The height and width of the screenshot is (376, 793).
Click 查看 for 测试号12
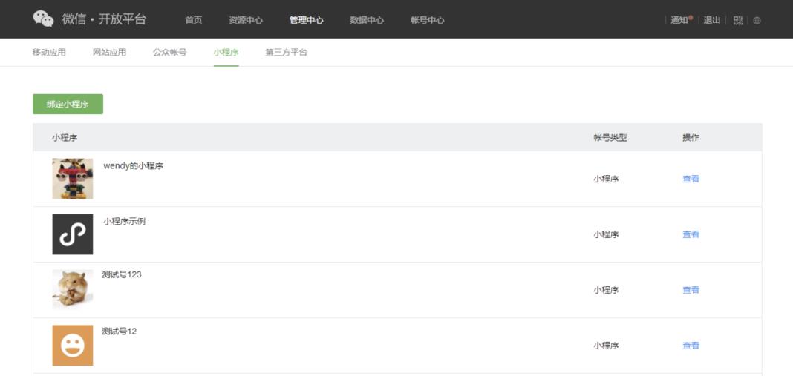(691, 345)
